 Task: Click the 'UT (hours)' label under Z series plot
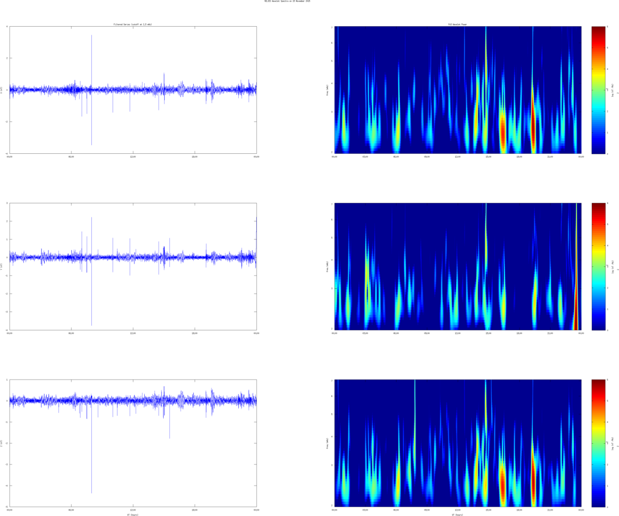click(133, 514)
